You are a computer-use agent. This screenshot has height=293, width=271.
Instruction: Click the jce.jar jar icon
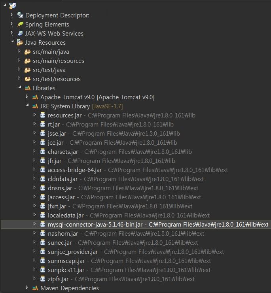[43, 142]
